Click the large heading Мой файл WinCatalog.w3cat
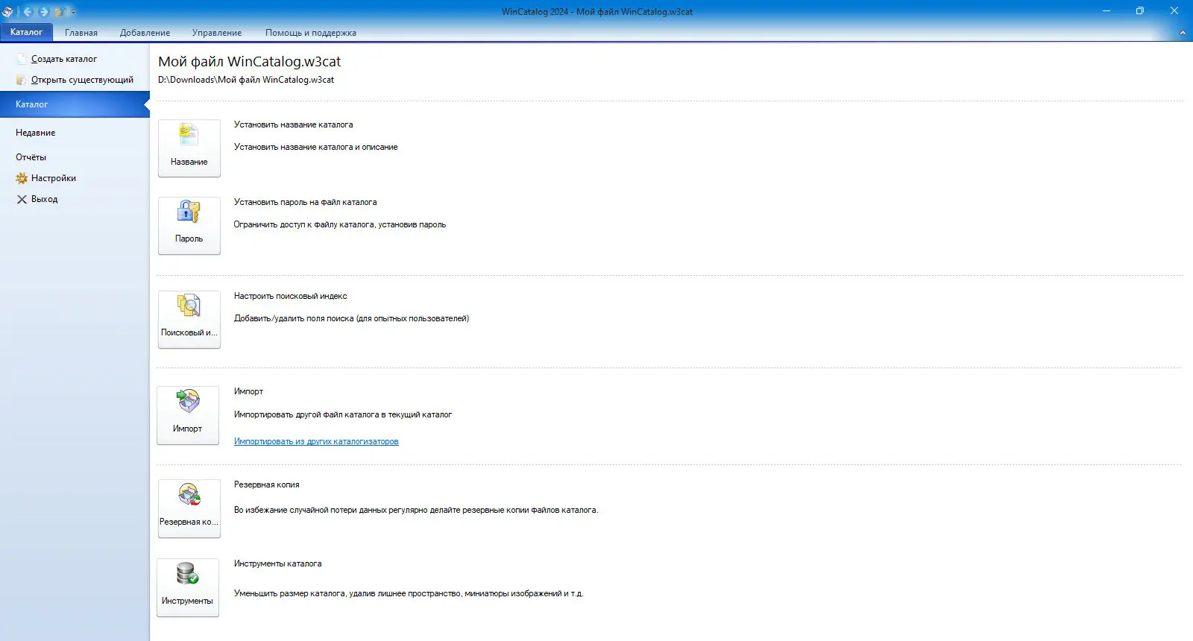Image resolution: width=1193 pixels, height=641 pixels. pos(250,62)
